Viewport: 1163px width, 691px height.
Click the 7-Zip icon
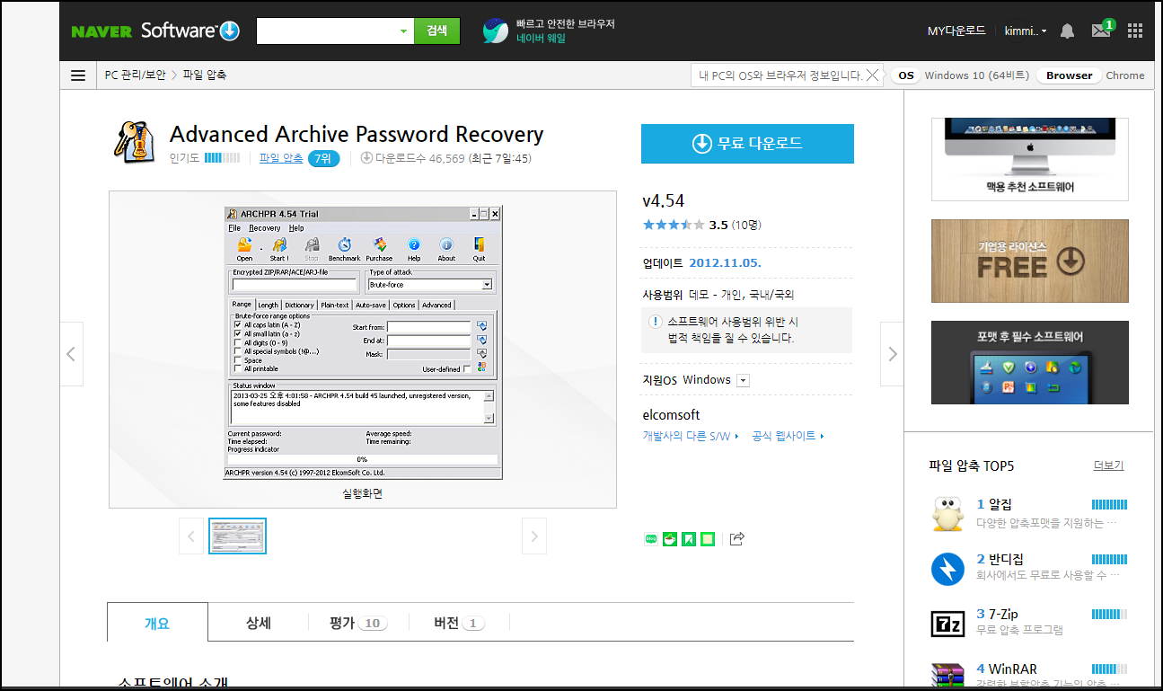947,623
